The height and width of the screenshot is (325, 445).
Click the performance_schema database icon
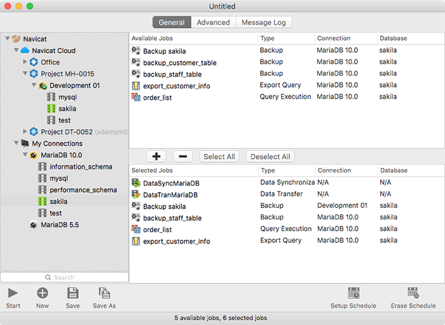[x=43, y=190]
